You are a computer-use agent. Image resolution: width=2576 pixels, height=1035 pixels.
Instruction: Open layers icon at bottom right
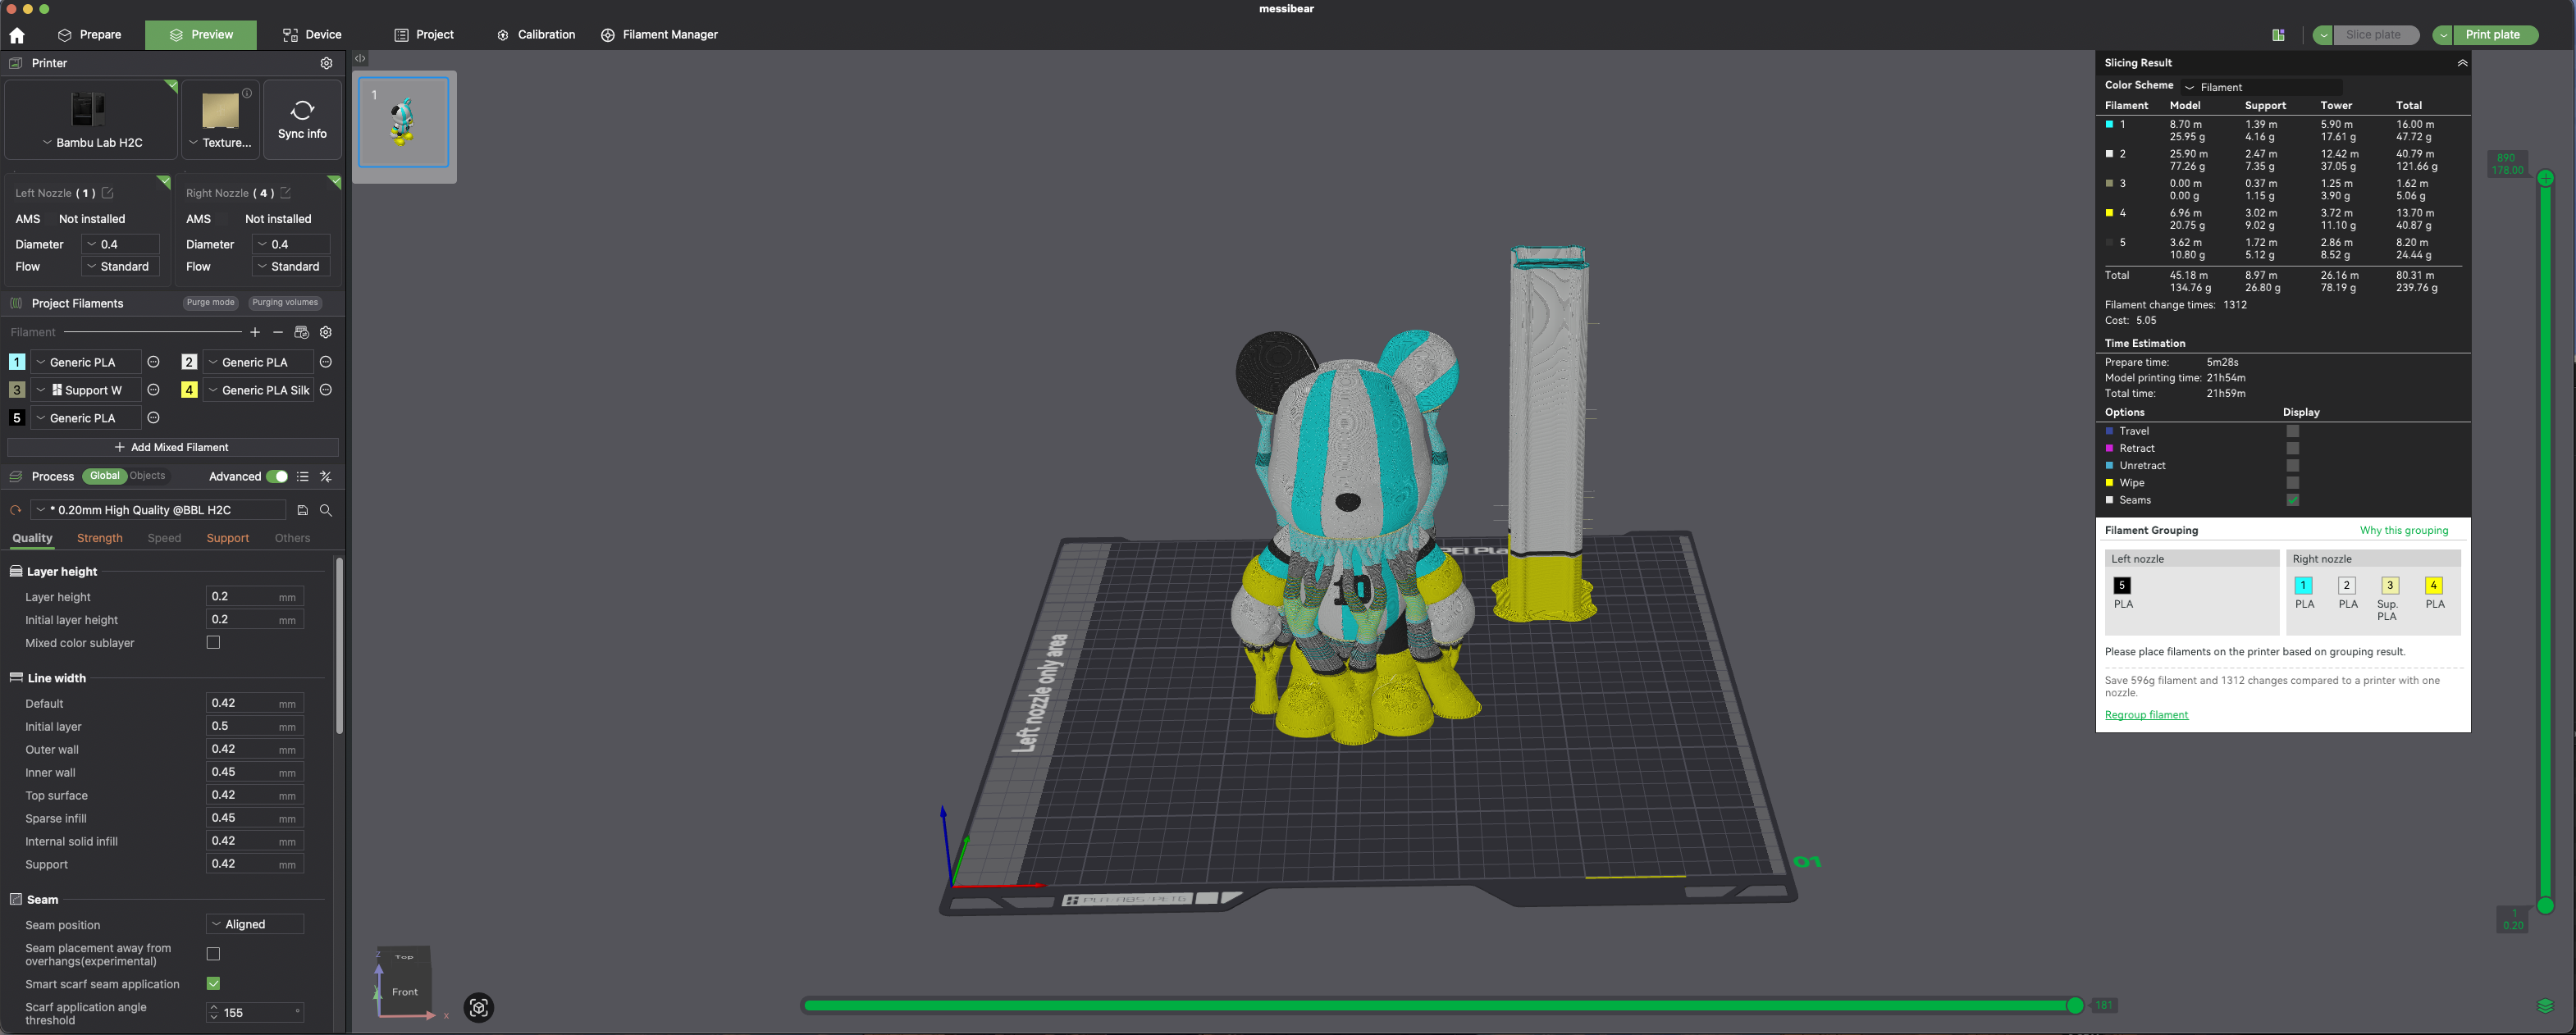(2545, 1005)
